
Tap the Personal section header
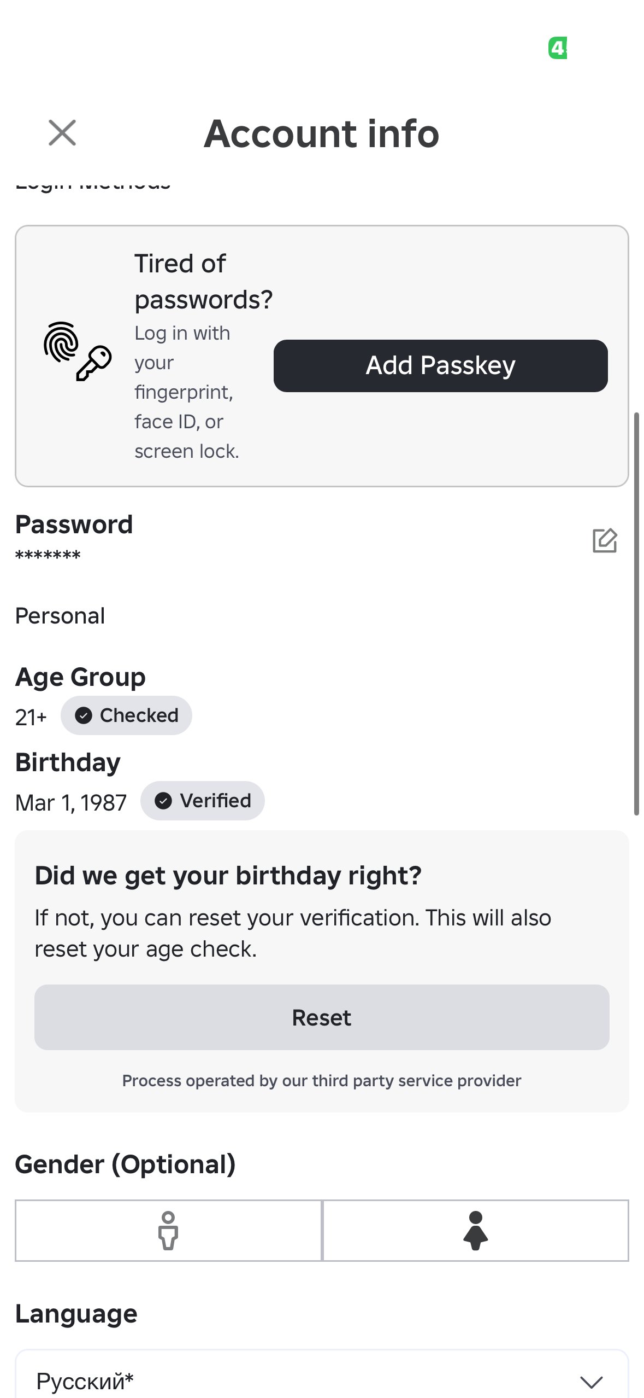60,616
